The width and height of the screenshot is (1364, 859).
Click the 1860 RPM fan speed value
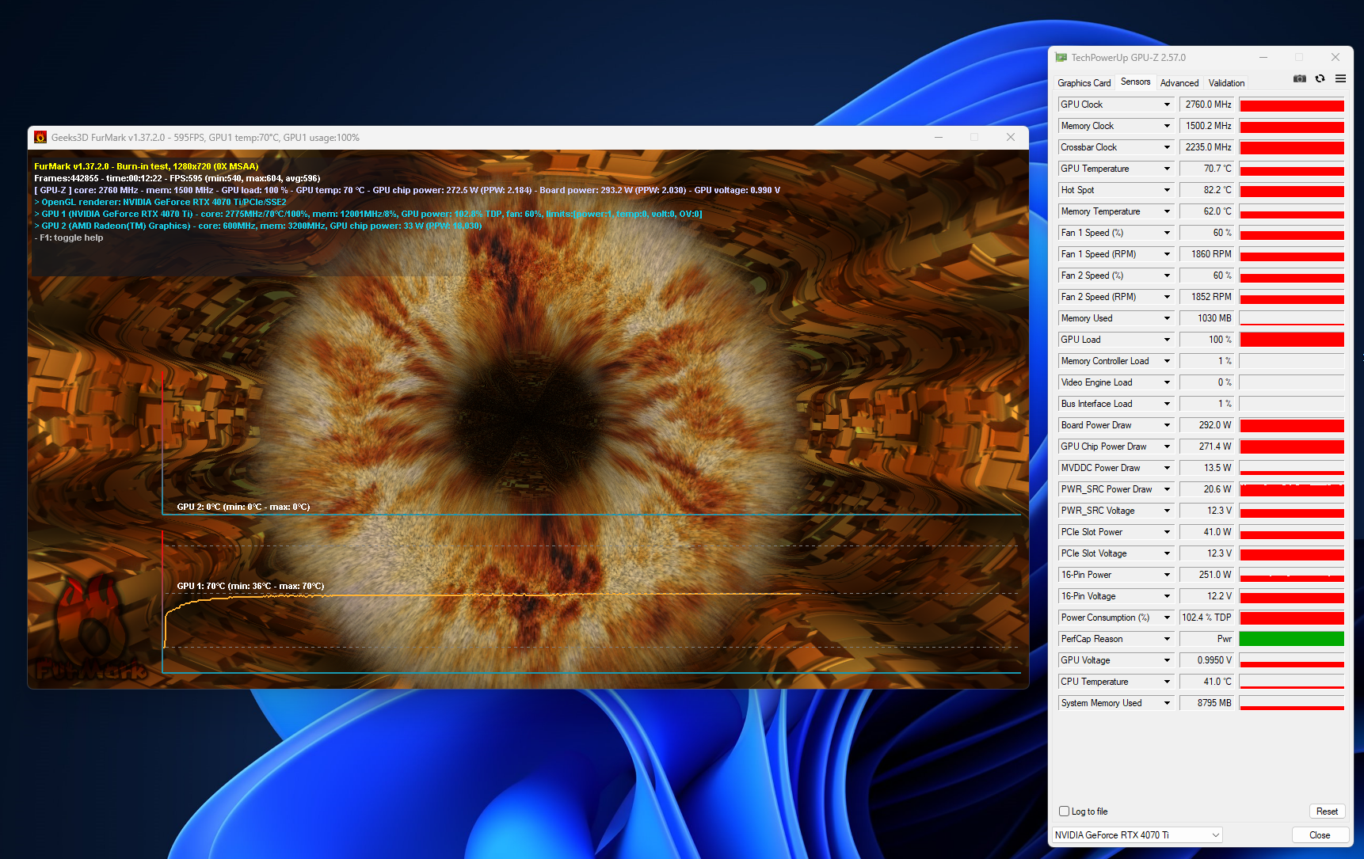(1207, 254)
